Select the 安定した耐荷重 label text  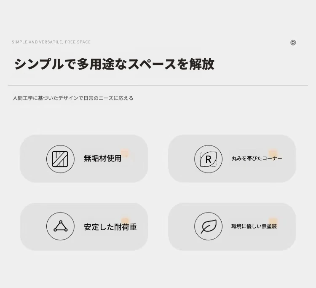tap(110, 227)
